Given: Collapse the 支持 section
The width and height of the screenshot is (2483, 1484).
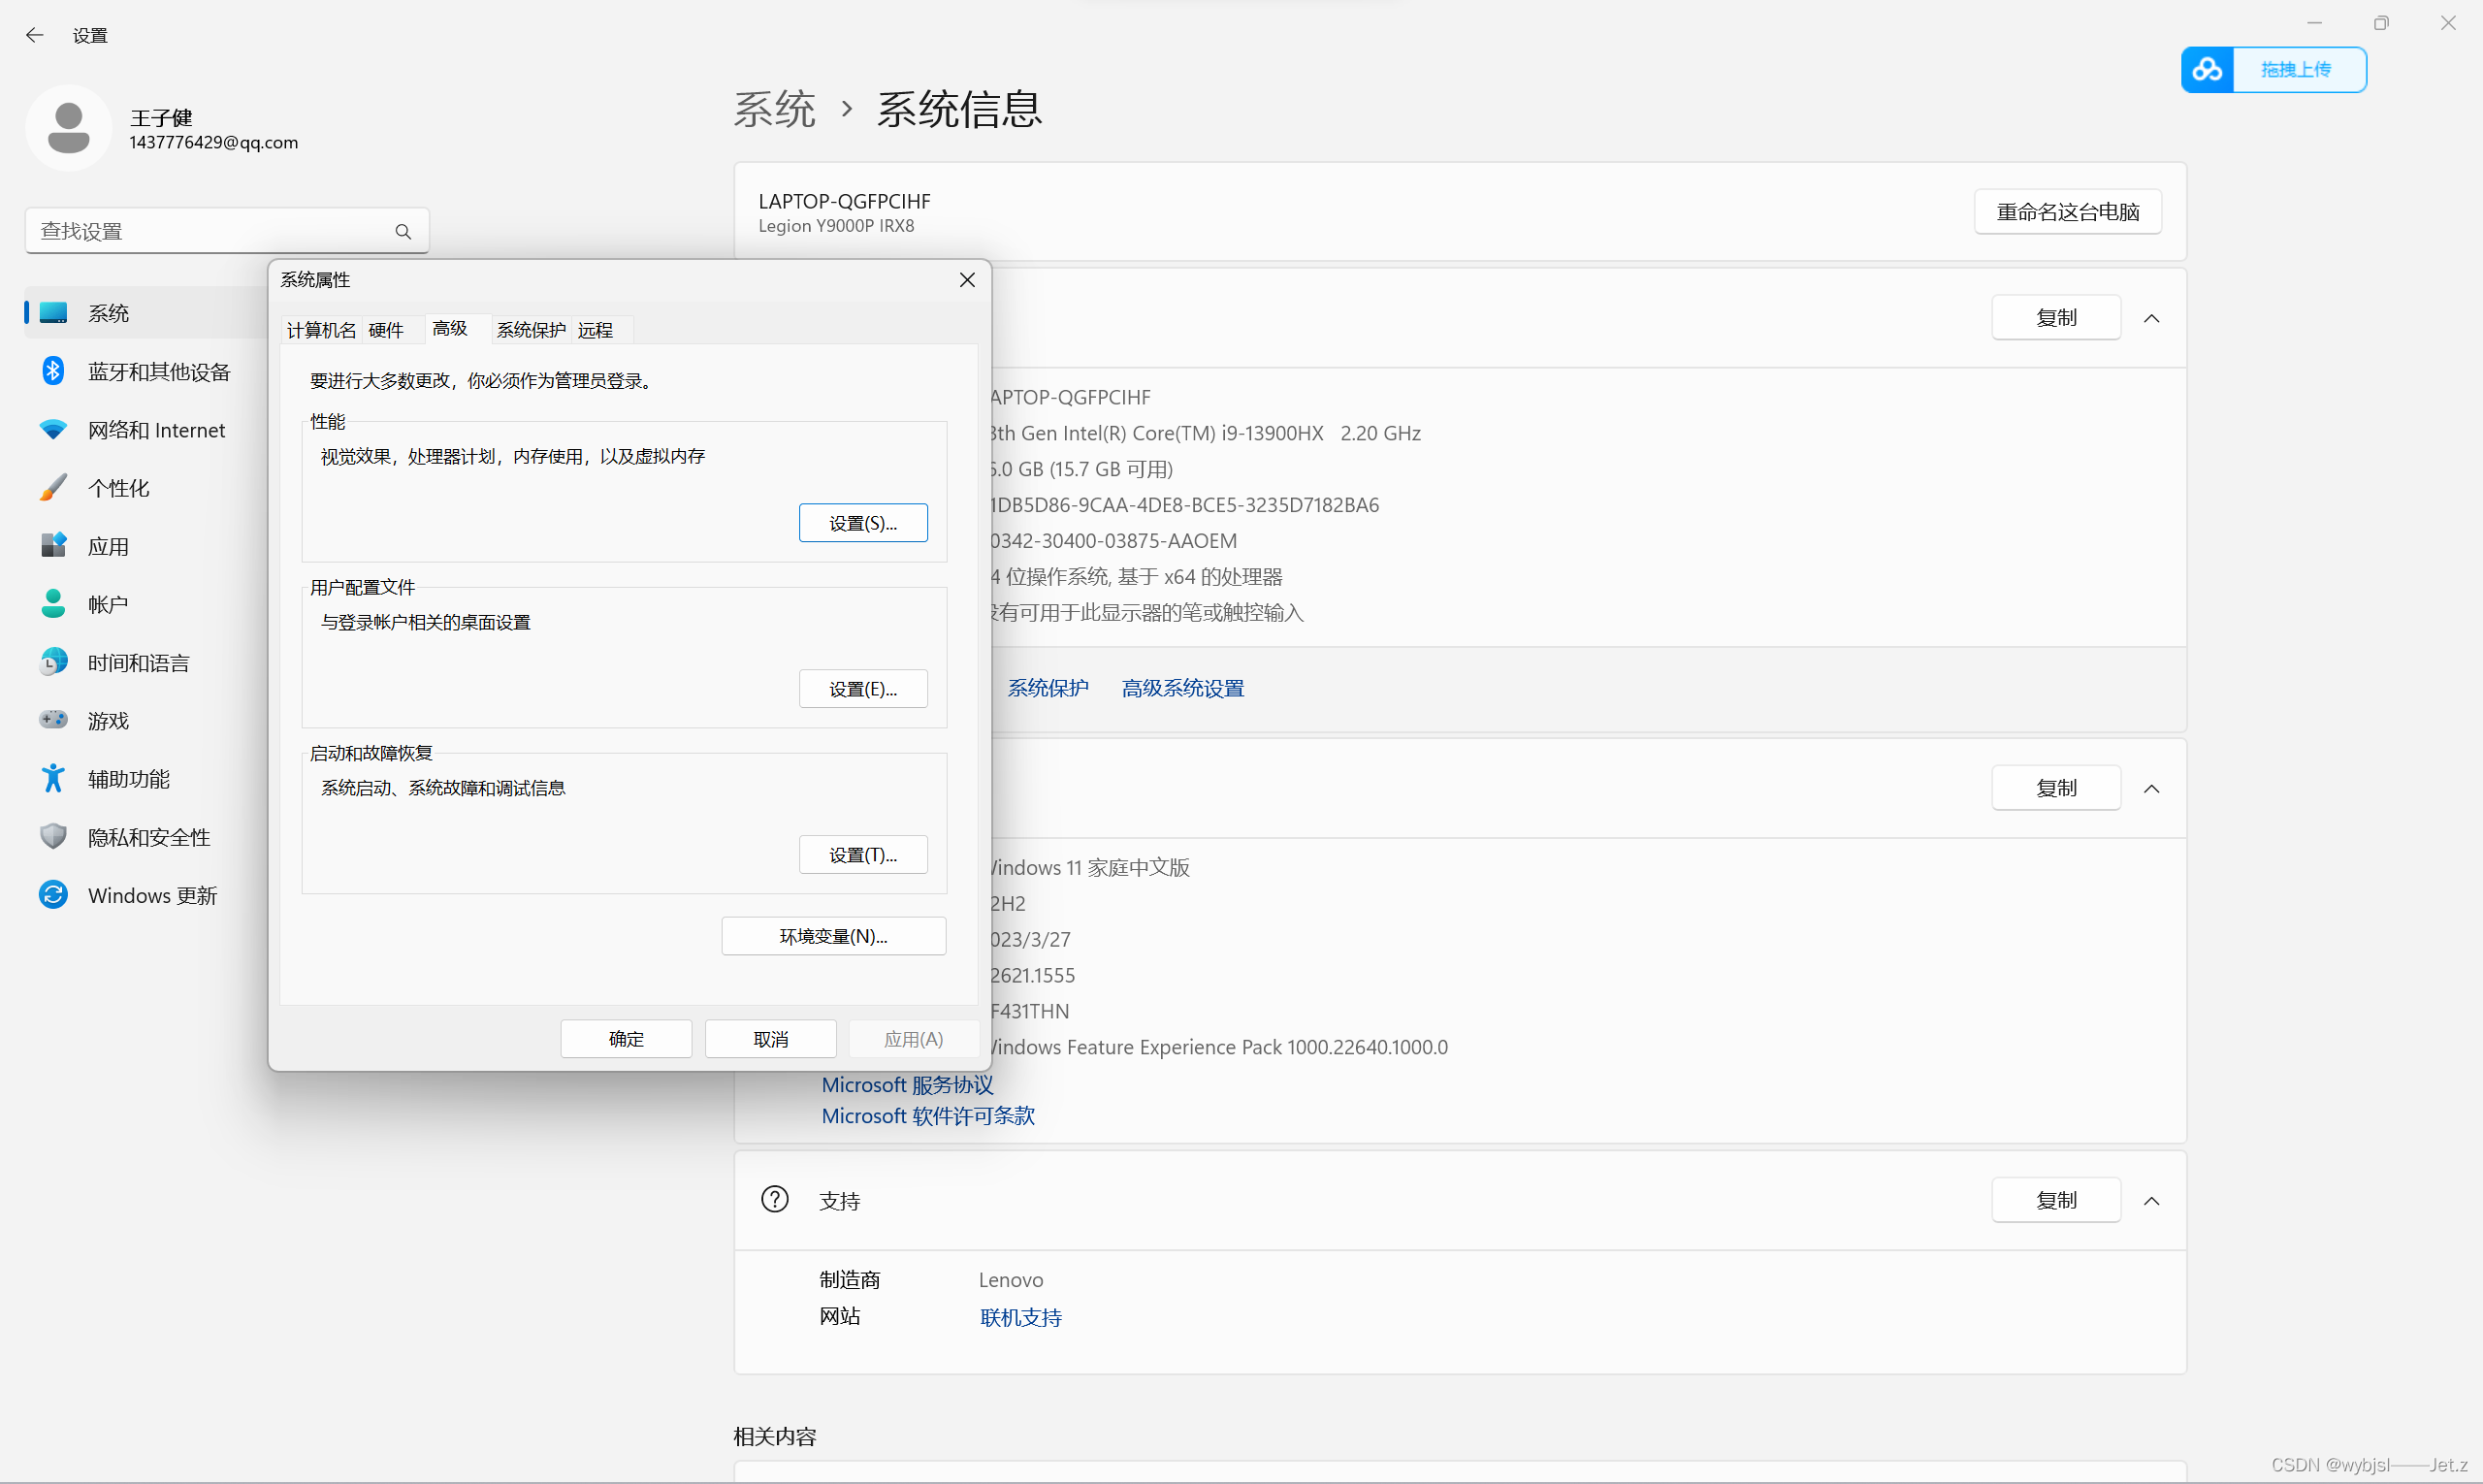Looking at the screenshot, I should click(2152, 1201).
